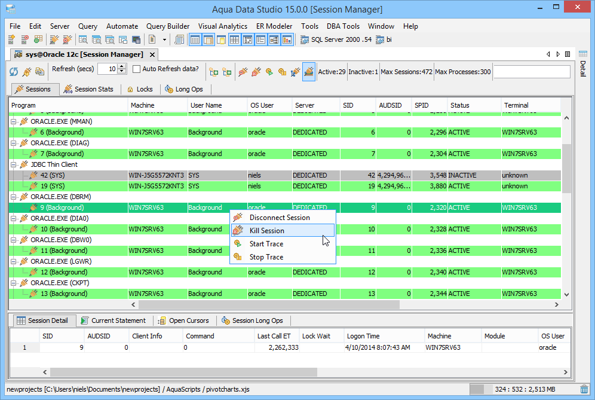Viewport: 595px width, 400px height.
Task: Collapse the ORACLE.EXE (DBW0) tree node
Action: (x=14, y=240)
